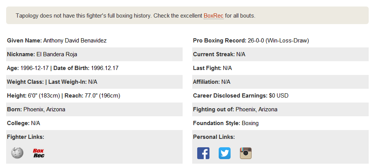Click the Affiliation N/A row
371x166 pixels.
[280, 82]
